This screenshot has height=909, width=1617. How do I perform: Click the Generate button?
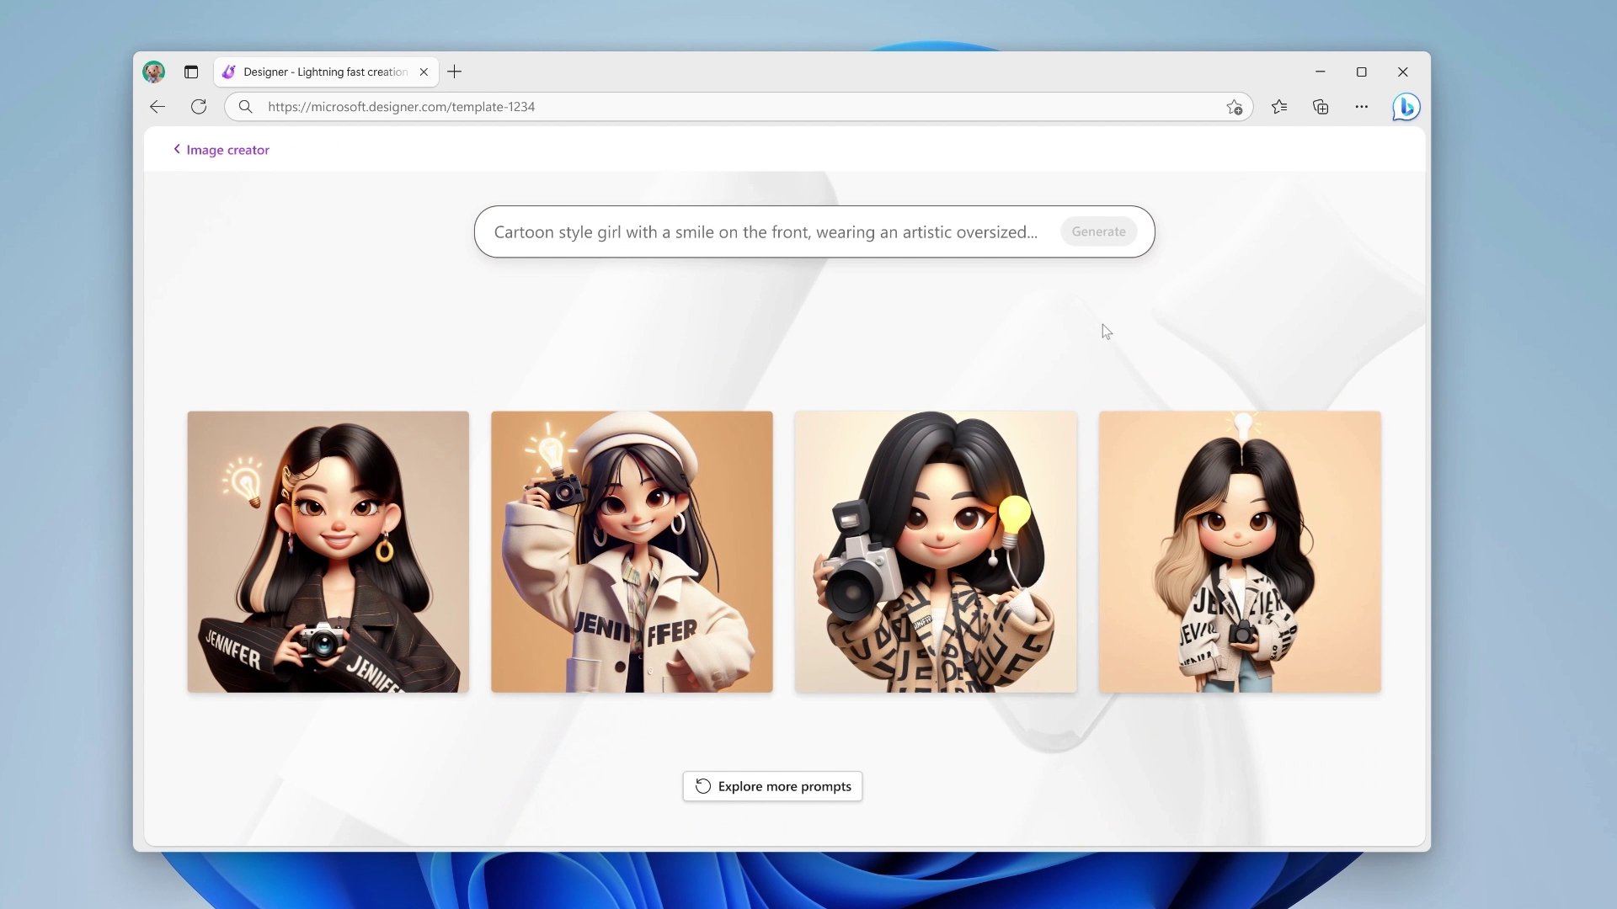coord(1098,231)
